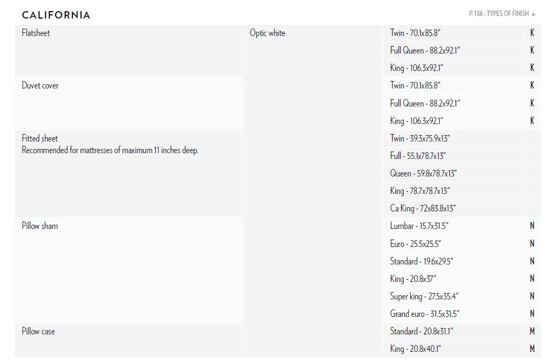The height and width of the screenshot is (363, 551).
Task: Select the Pillow sham product label
Action: (x=40, y=226)
